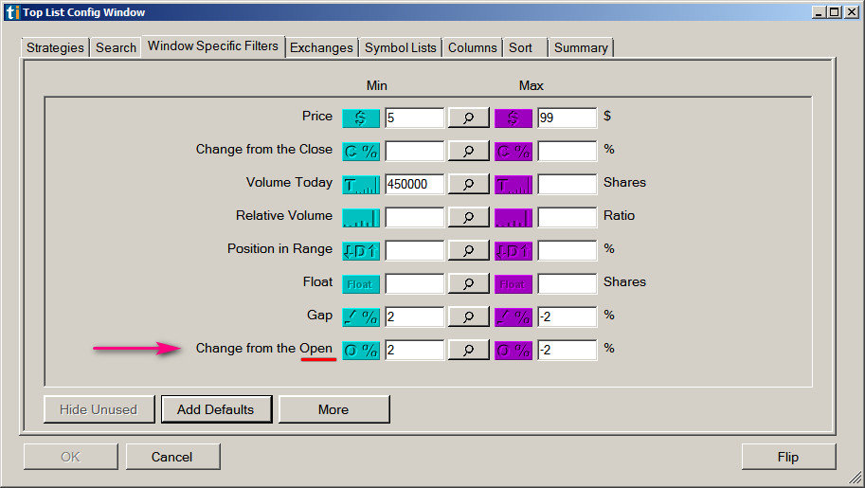Click cyan Min Change from the Close icon
Screen dimensions: 865x488
361,152
